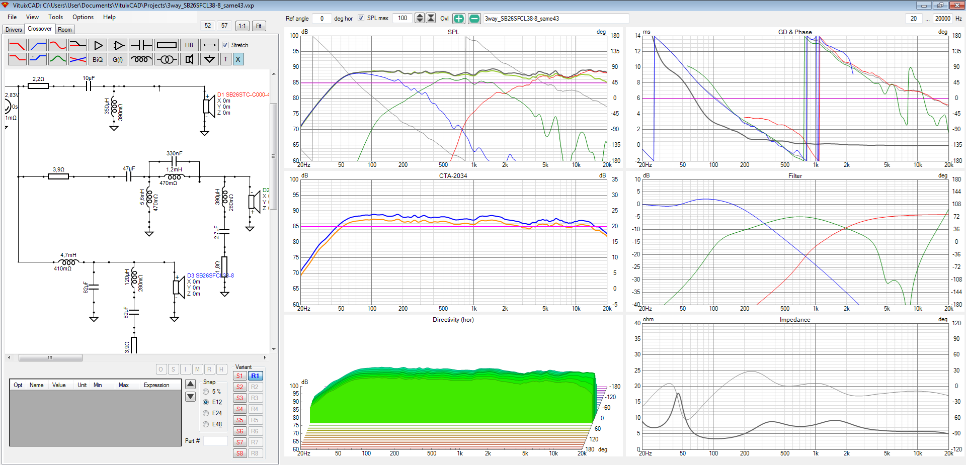The image size is (966, 465).
Task: Add a BiQ biquad block
Action: [x=98, y=59]
